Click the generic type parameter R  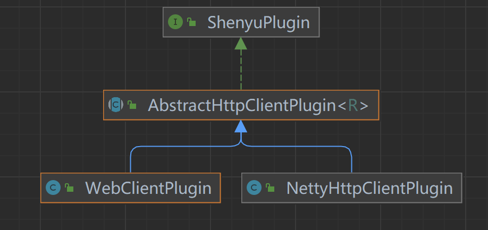pyautogui.click(x=353, y=105)
